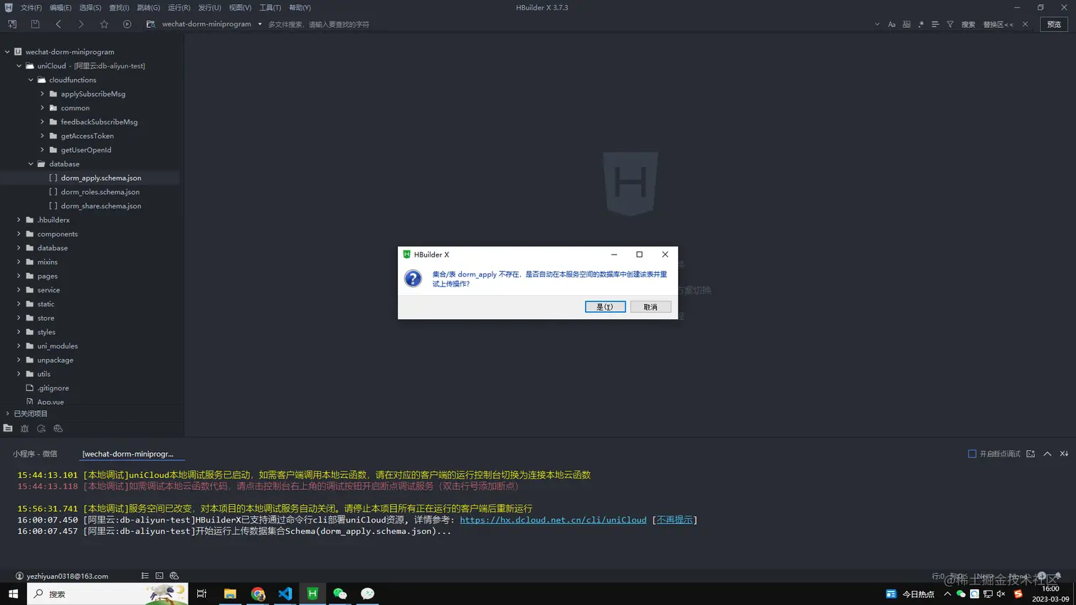Collapse the uniCloud folder node

click(19, 66)
